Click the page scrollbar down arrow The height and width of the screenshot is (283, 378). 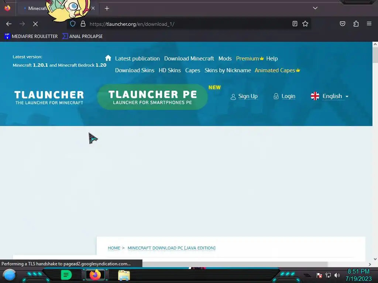click(x=375, y=259)
